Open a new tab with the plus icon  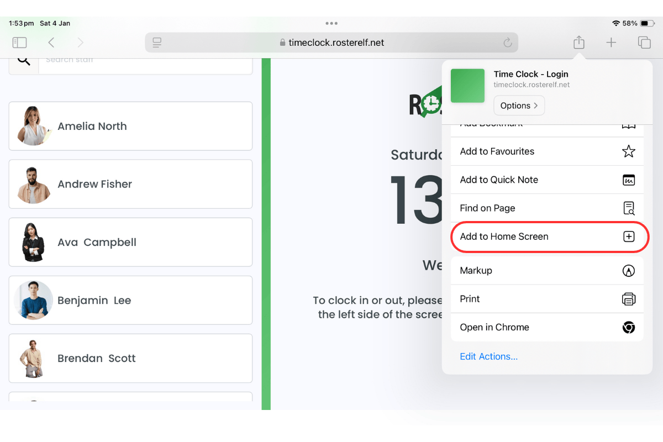[x=611, y=42]
